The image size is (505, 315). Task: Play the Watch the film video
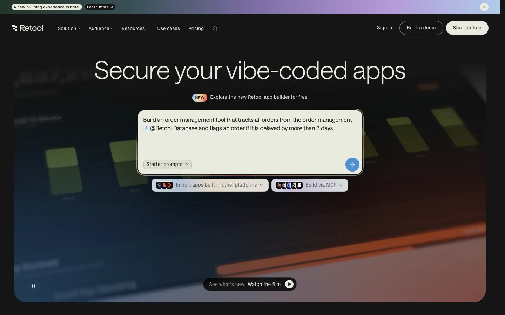[289, 284]
